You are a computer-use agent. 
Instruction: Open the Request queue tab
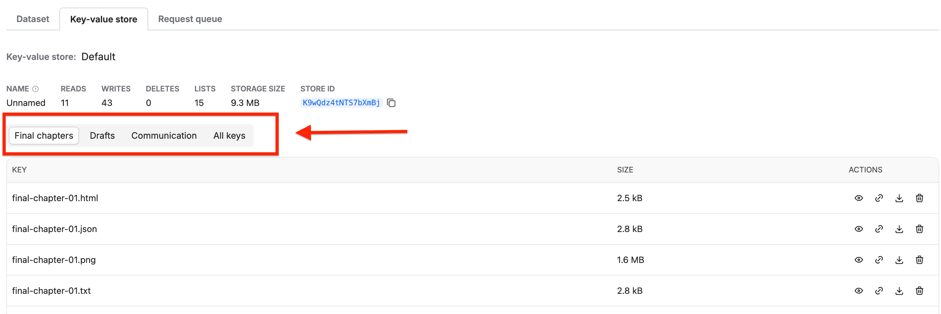(x=190, y=19)
